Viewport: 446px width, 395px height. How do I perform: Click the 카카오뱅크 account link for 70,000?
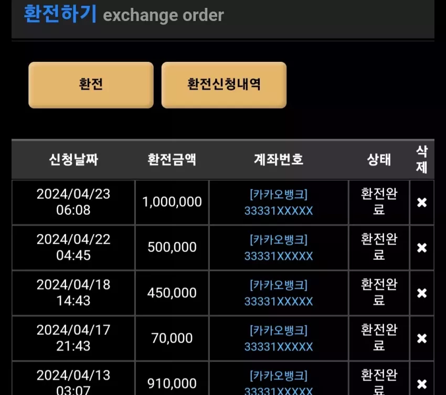click(279, 338)
